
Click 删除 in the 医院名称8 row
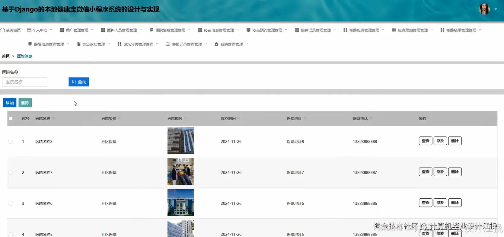(x=455, y=141)
